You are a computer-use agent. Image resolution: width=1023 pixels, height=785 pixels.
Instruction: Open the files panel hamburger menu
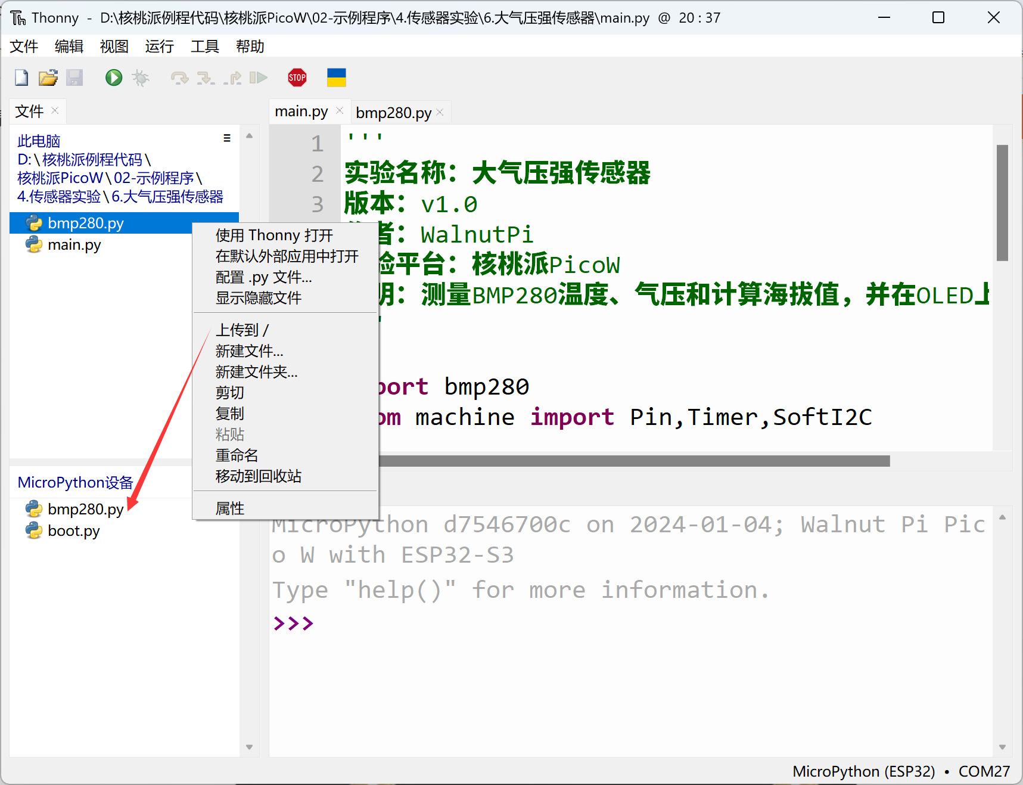(227, 138)
